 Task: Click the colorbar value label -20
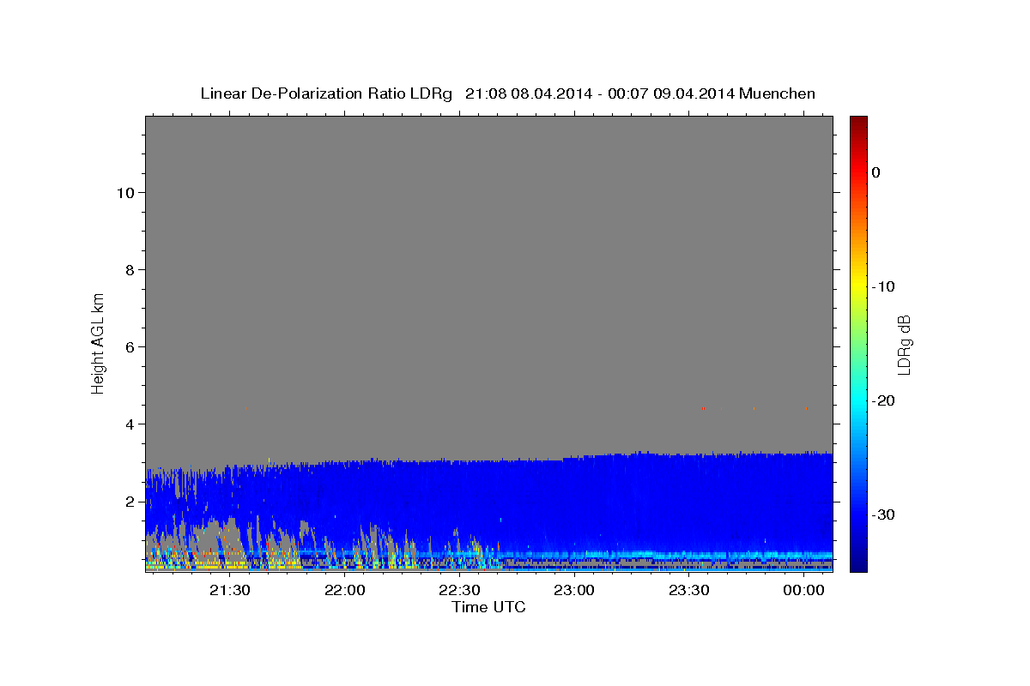(883, 400)
